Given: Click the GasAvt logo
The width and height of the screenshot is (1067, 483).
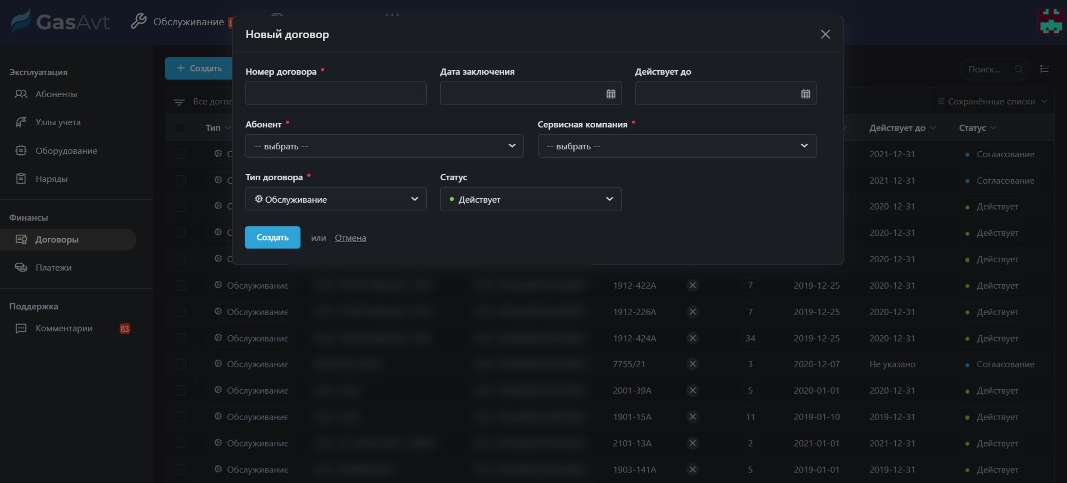Looking at the screenshot, I should point(60,22).
